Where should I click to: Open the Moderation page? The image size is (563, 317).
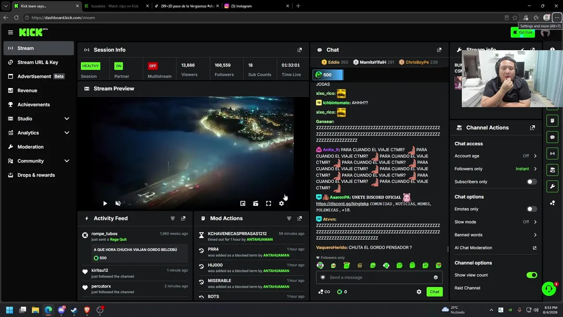(39, 147)
